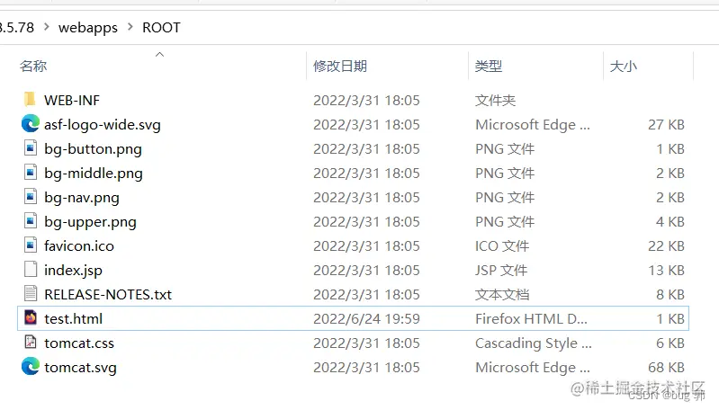This screenshot has height=410, width=719.
Task: Select the bg-button.png image file icon
Action: (31, 148)
